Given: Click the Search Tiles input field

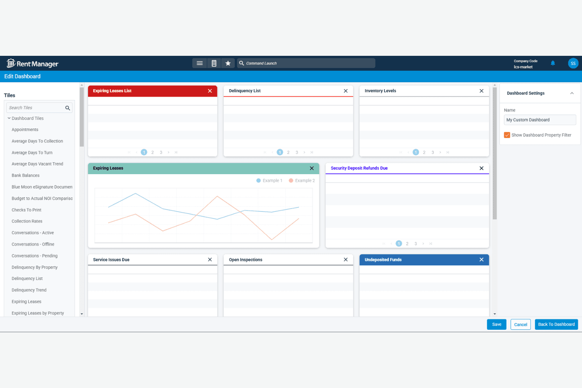Looking at the screenshot, I should coord(39,108).
